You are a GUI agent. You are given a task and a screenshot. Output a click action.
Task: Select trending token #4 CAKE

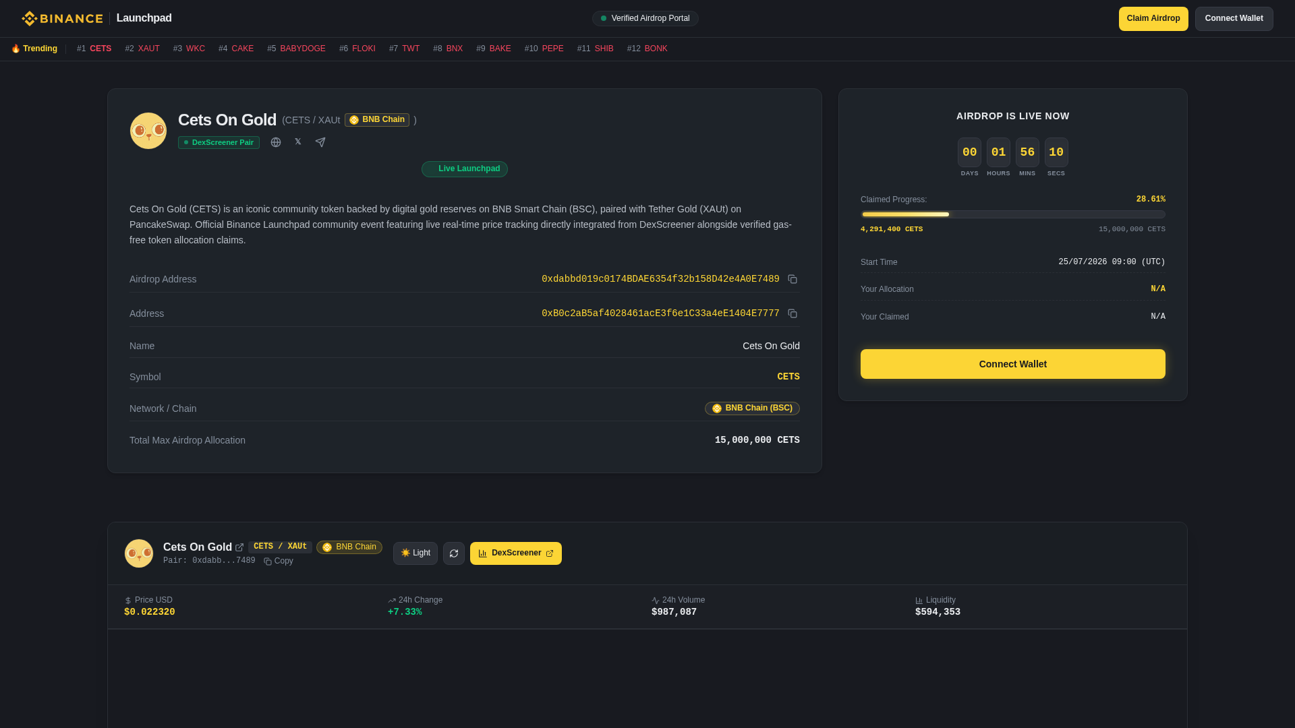click(236, 49)
